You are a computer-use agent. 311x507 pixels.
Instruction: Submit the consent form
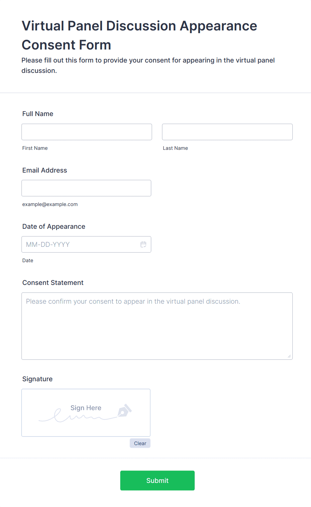click(157, 481)
